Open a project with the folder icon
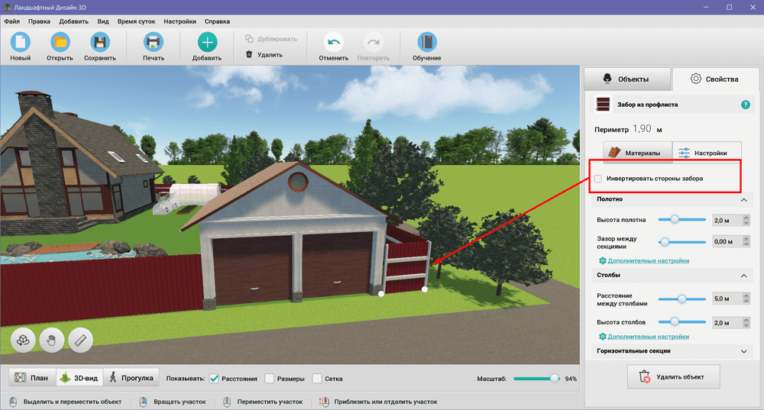Image resolution: width=764 pixels, height=410 pixels. [60, 43]
